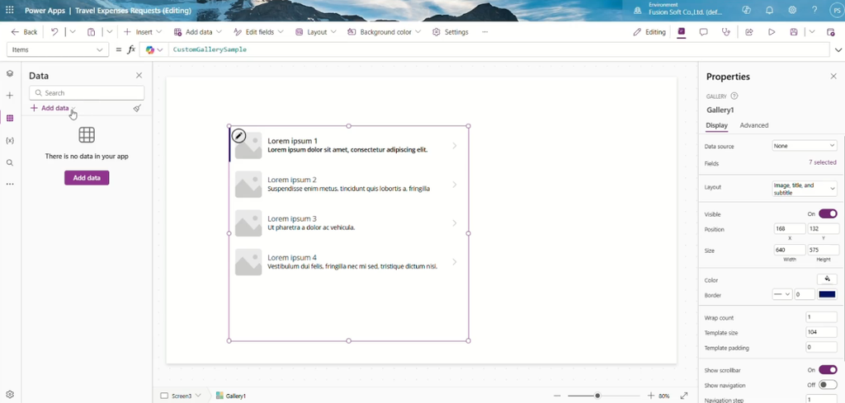Click the Copilot icon in header

pyautogui.click(x=746, y=10)
